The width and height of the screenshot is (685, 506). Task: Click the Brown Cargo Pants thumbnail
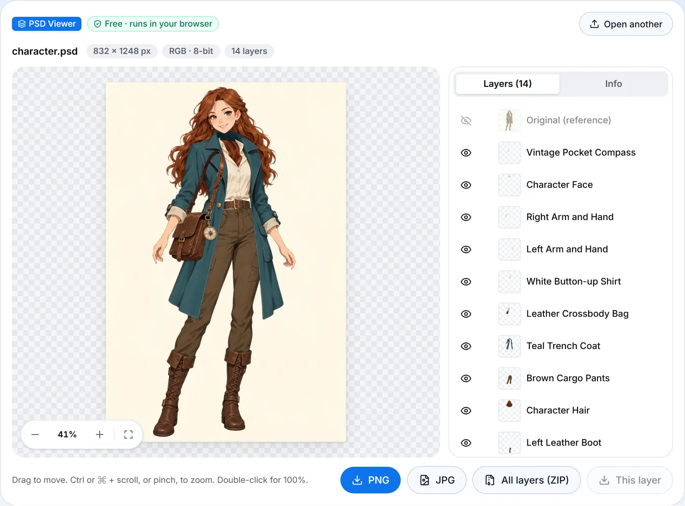(x=509, y=379)
